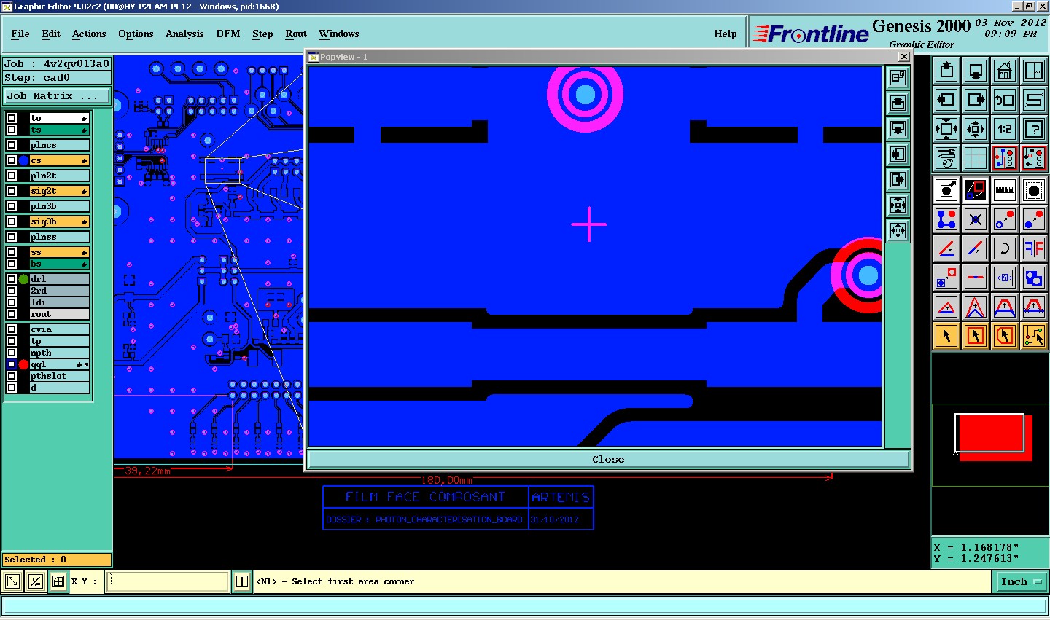Select the polygon selection arrow tool

[x=1005, y=336]
